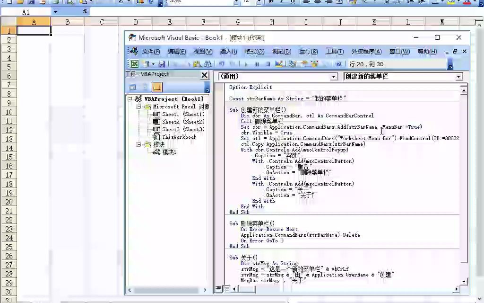This screenshot has height=303, width=484.
Task: Click the VBA menu bar icon beside 文件
Action: [x=134, y=51]
